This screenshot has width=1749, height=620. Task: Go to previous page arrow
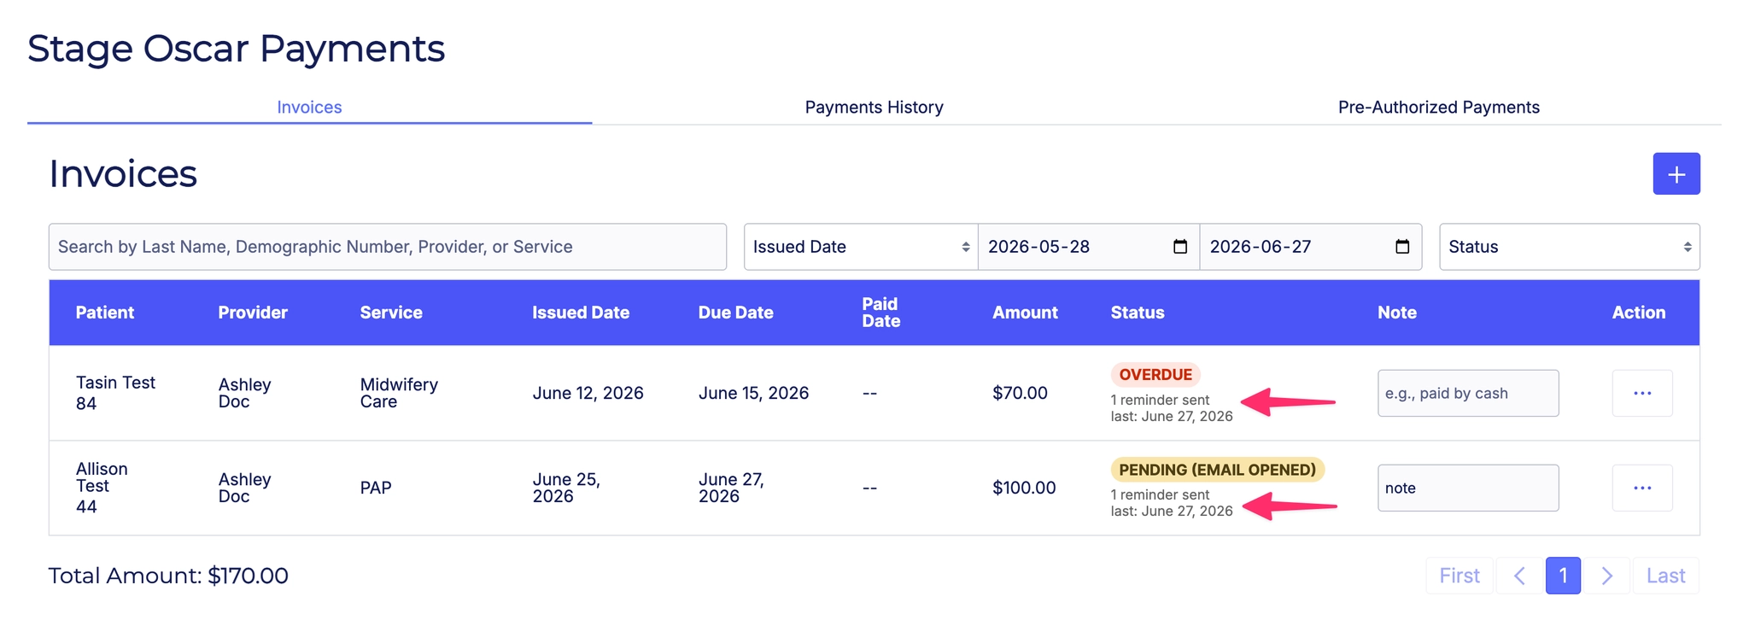pos(1519,576)
